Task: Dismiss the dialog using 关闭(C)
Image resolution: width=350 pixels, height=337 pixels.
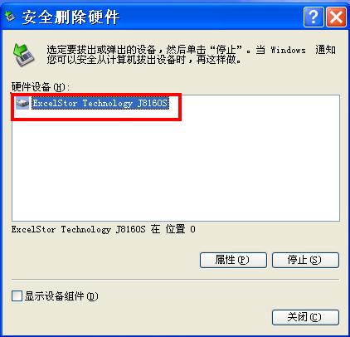Action: coord(305,317)
